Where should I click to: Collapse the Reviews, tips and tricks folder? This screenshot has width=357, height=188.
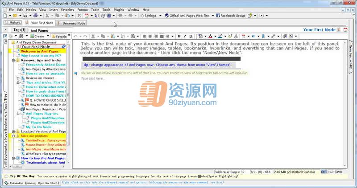13,60
